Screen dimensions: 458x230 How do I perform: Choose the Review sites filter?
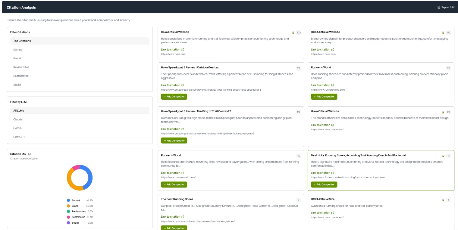[80, 67]
